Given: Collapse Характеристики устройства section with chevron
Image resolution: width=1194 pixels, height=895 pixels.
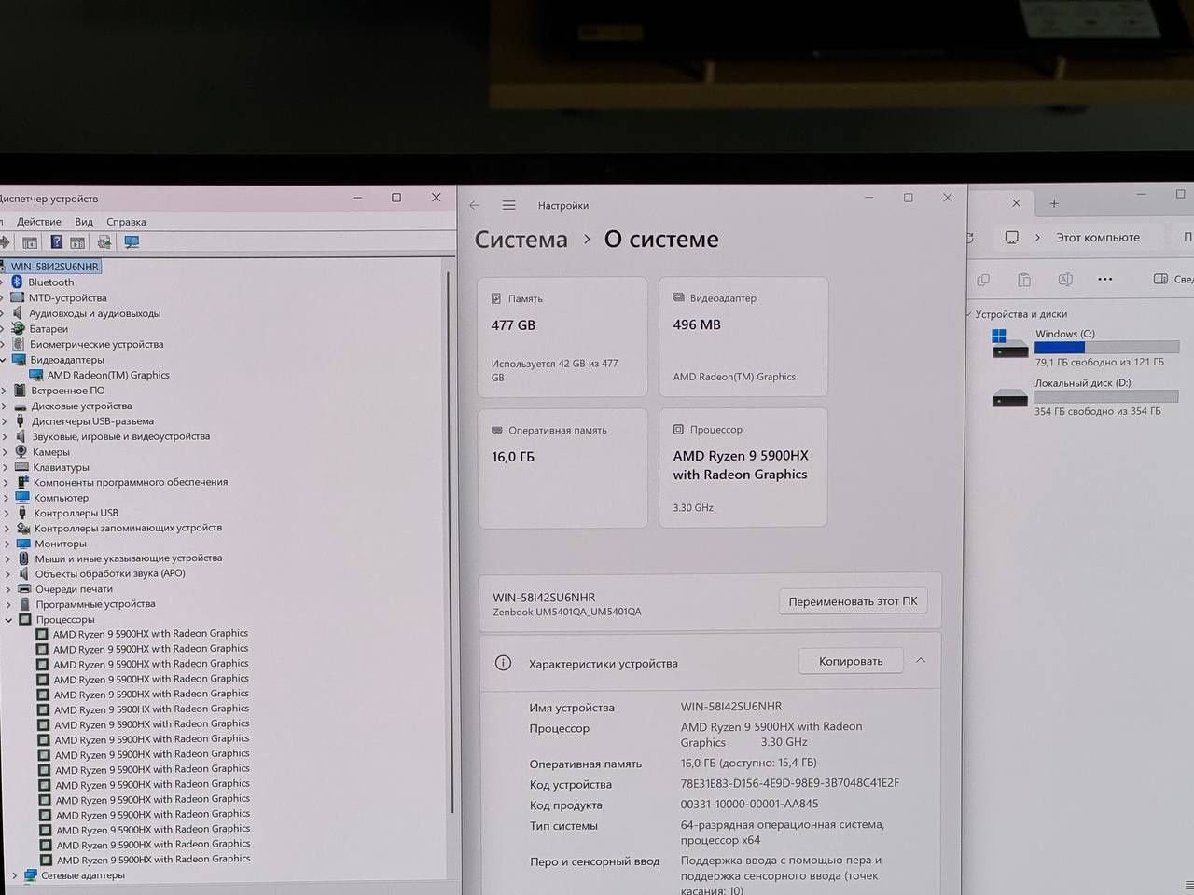Looking at the screenshot, I should tap(921, 660).
